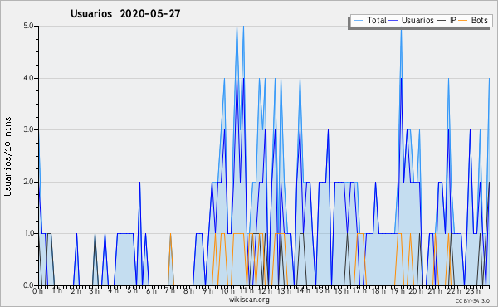Screen dimensions: 498x307
Task: Click the '23 h' x-axis label
Action: click(472, 290)
